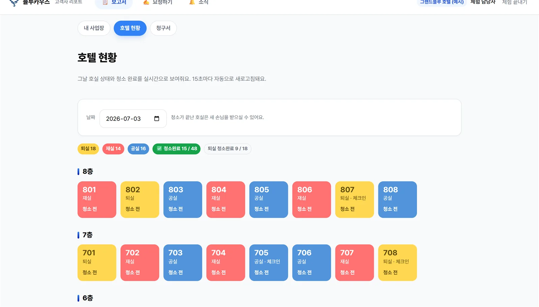Click the 체험 담당자 user label
The image size is (539, 307).
click(483, 2)
